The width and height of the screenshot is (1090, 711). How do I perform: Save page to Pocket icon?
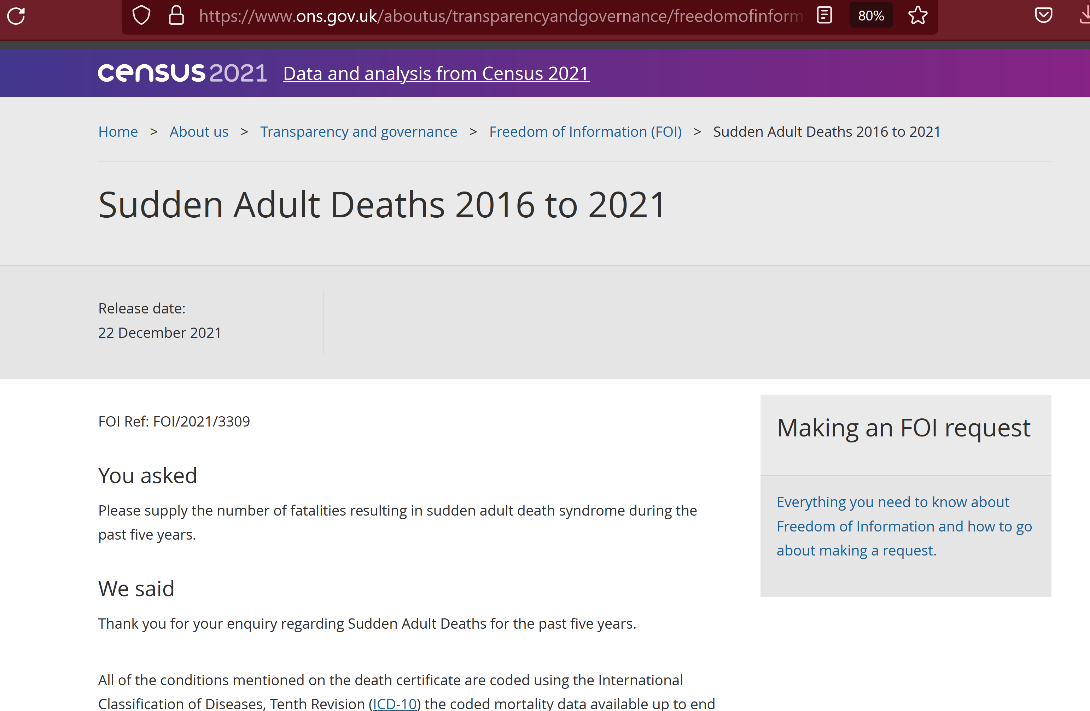1043,16
